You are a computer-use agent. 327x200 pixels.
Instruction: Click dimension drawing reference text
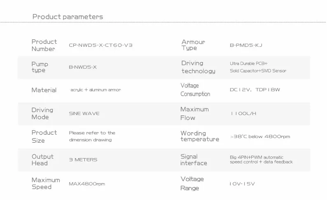click(90, 140)
